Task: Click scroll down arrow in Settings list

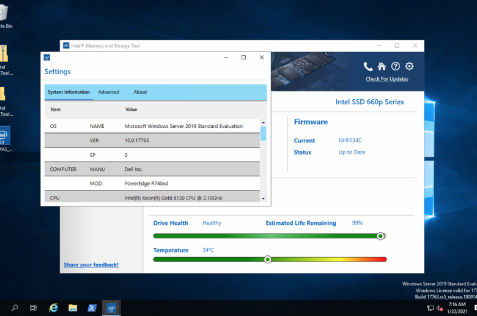Action: (264, 198)
